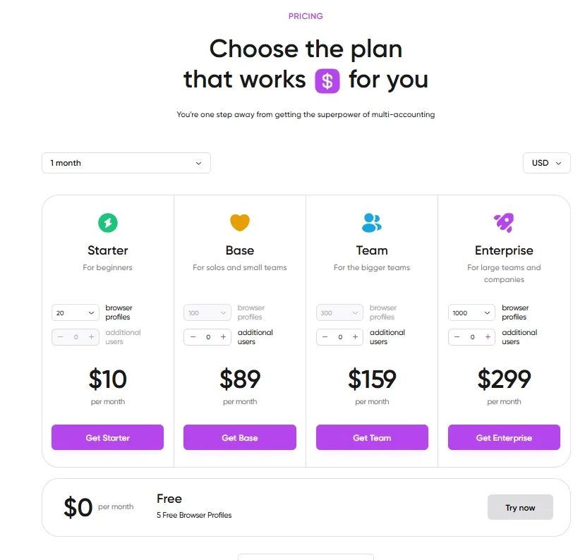Image resolution: width=585 pixels, height=560 pixels.
Task: Choose the Get Enterprise button
Action: (504, 438)
